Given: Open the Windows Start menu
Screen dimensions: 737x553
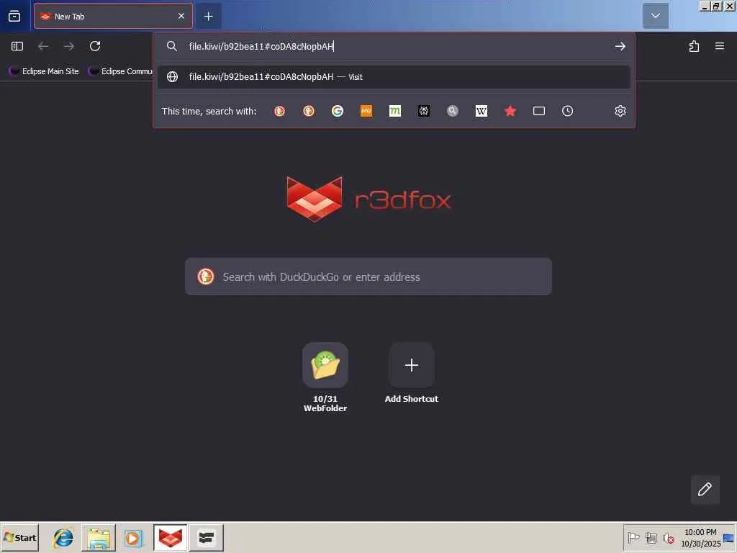Looking at the screenshot, I should point(19,537).
